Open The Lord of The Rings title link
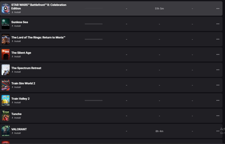This screenshot has height=144, width=225. pyautogui.click(x=38, y=37)
